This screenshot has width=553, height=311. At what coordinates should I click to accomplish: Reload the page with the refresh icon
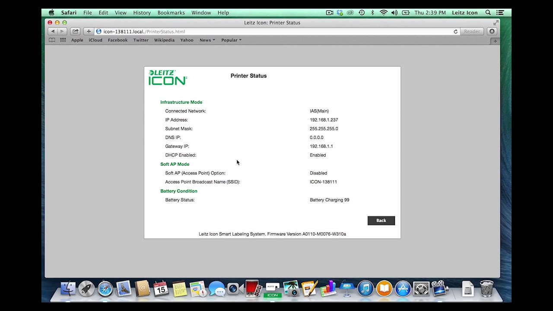pyautogui.click(x=455, y=32)
